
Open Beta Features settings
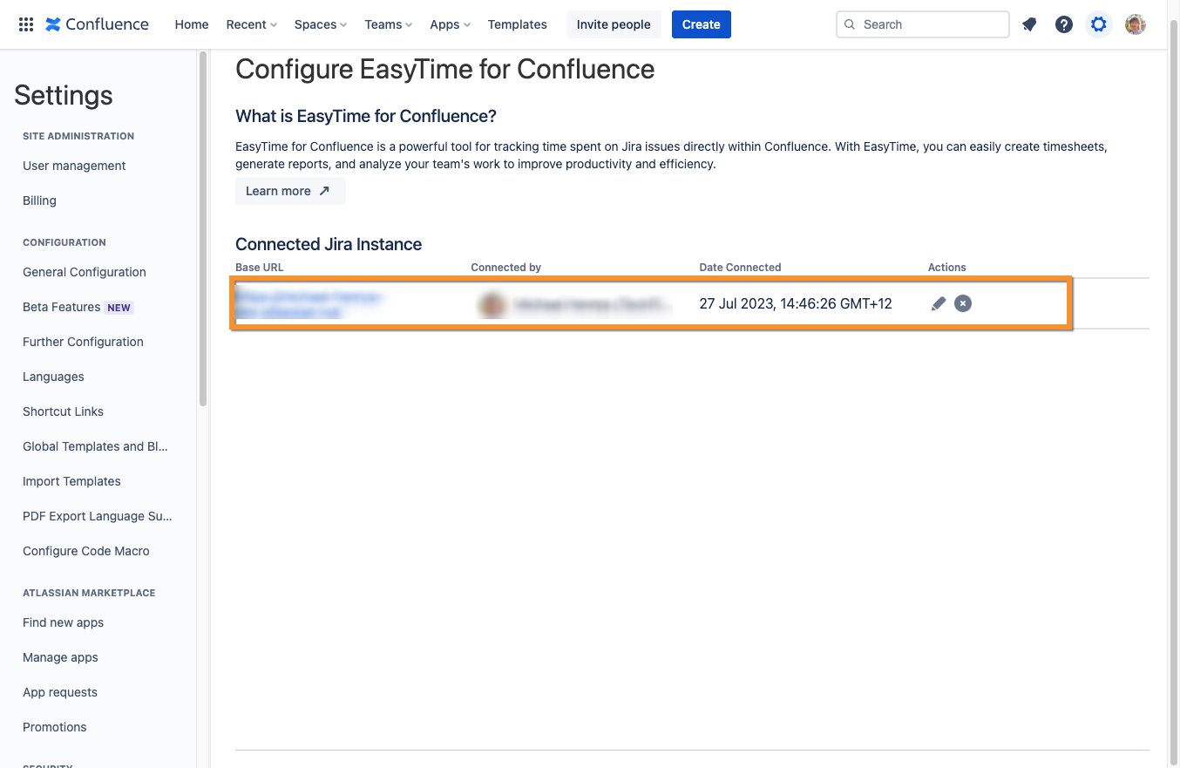61,307
